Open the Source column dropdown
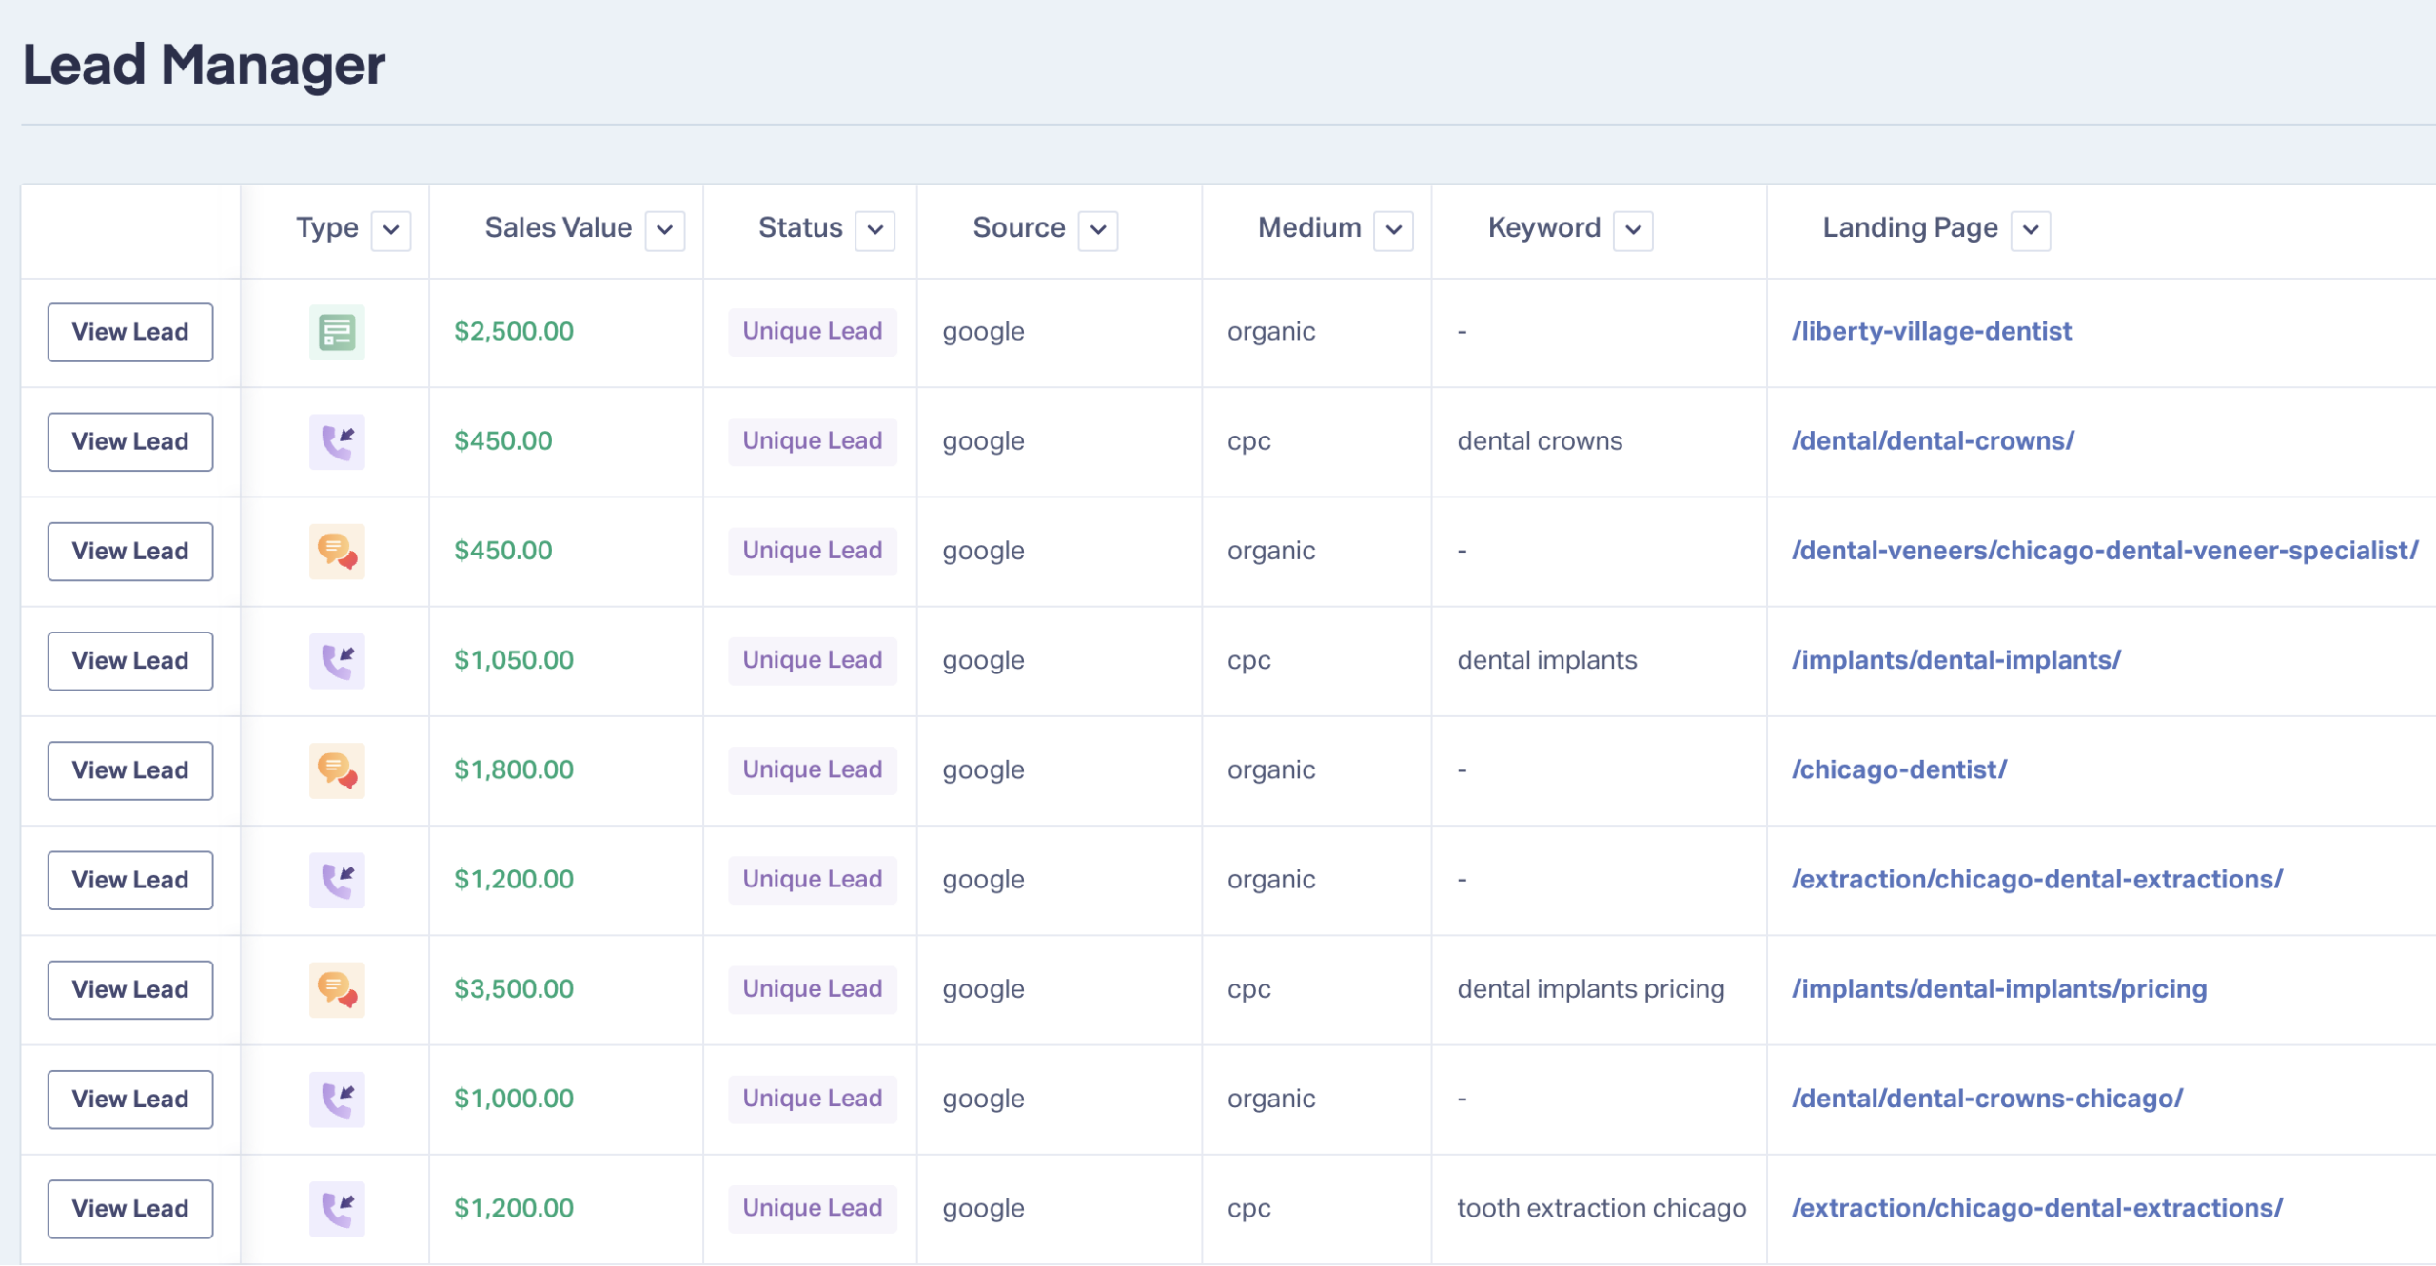The height and width of the screenshot is (1266, 2436). point(1098,230)
